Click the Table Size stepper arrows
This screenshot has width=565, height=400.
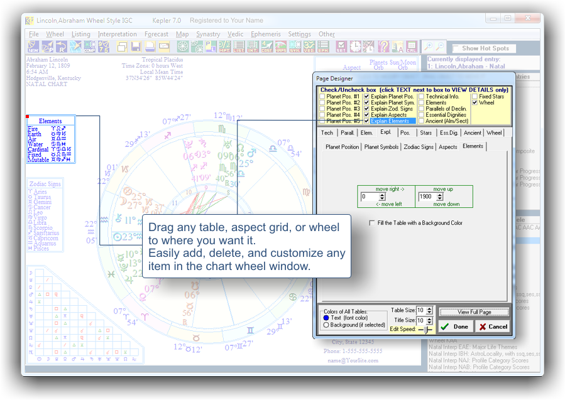pyautogui.click(x=429, y=310)
